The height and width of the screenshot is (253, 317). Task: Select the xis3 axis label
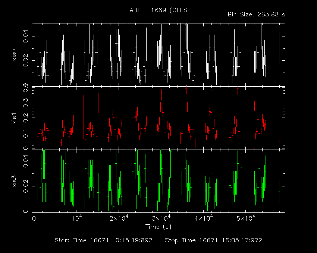pos(14,181)
